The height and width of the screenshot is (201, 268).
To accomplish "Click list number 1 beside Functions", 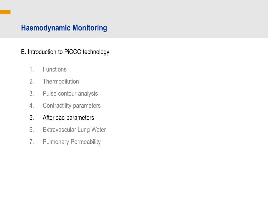I will pos(32,69).
